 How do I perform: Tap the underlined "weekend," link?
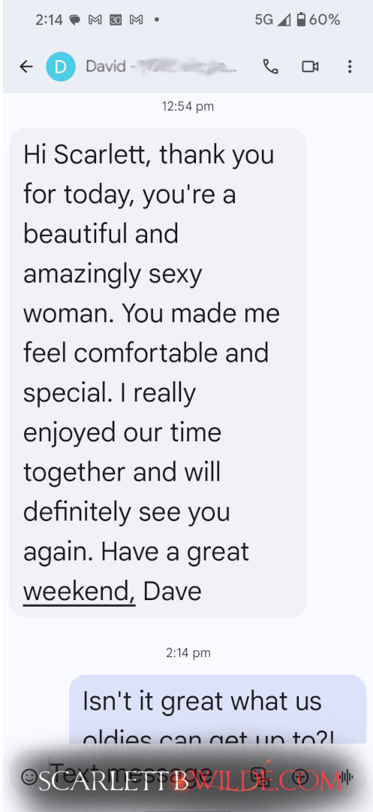(x=80, y=592)
